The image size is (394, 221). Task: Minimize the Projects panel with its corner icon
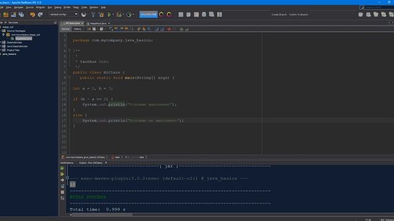[x=55, y=22]
